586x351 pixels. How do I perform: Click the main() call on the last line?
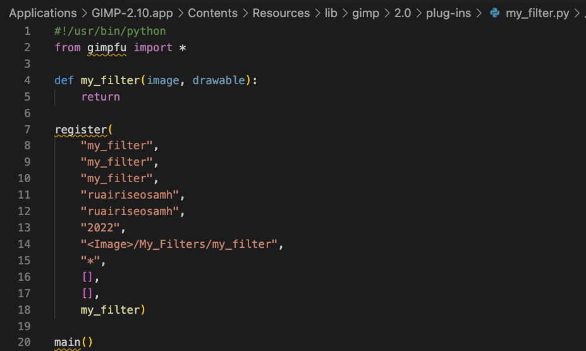point(73,343)
